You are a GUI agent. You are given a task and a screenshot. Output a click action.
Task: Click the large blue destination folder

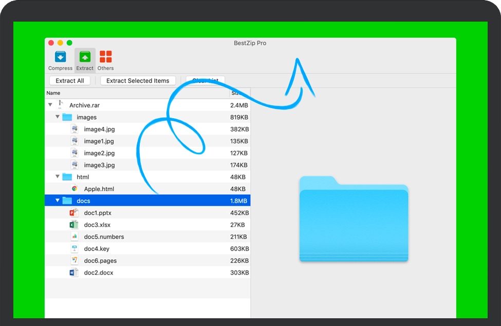point(354,220)
